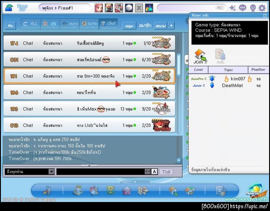Click the course thumbnail of room 013
Screen dimensions: 270x211
(x=162, y=125)
